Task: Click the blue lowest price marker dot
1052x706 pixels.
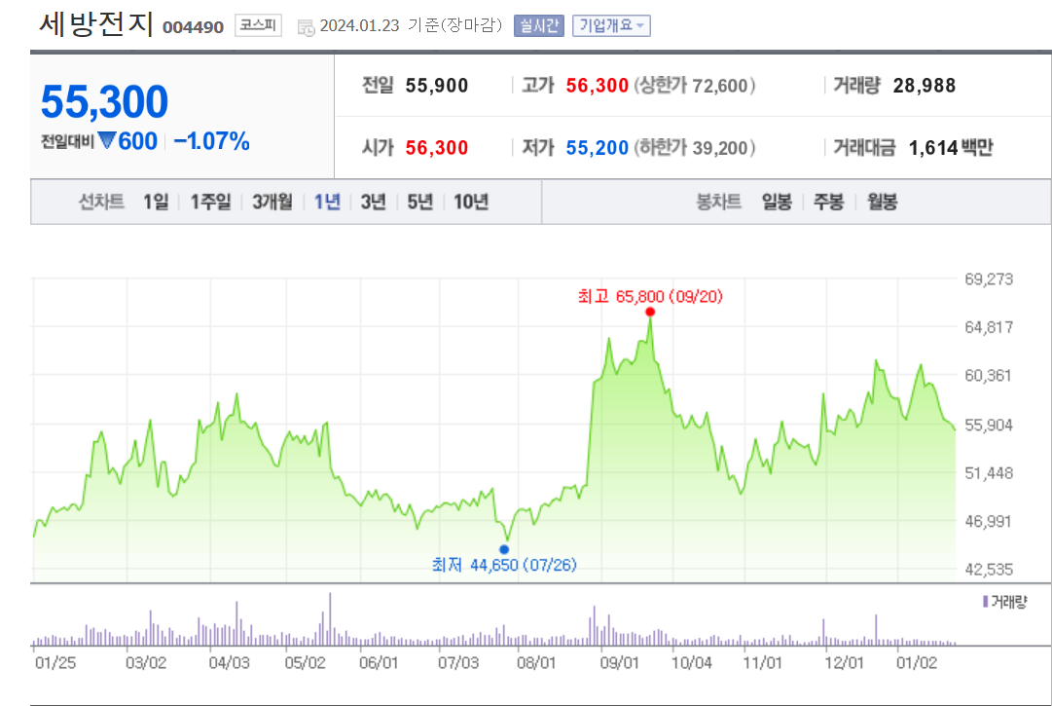Action: 504,549
